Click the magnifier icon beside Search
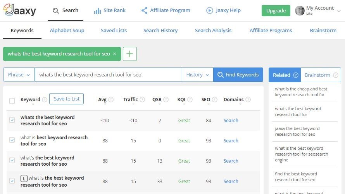Image resolution: width=345 pixels, height=194 pixels. (56, 10)
